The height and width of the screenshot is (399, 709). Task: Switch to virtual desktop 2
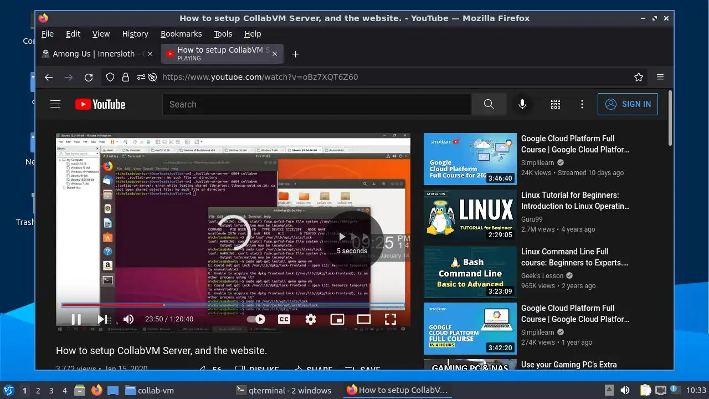tap(38, 391)
